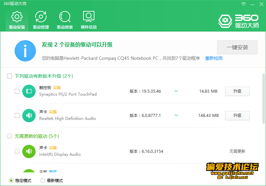The height and width of the screenshot is (186, 266).
Task: Click the 公版 tag on Realtek row
Action: pyautogui.click(x=53, y=112)
